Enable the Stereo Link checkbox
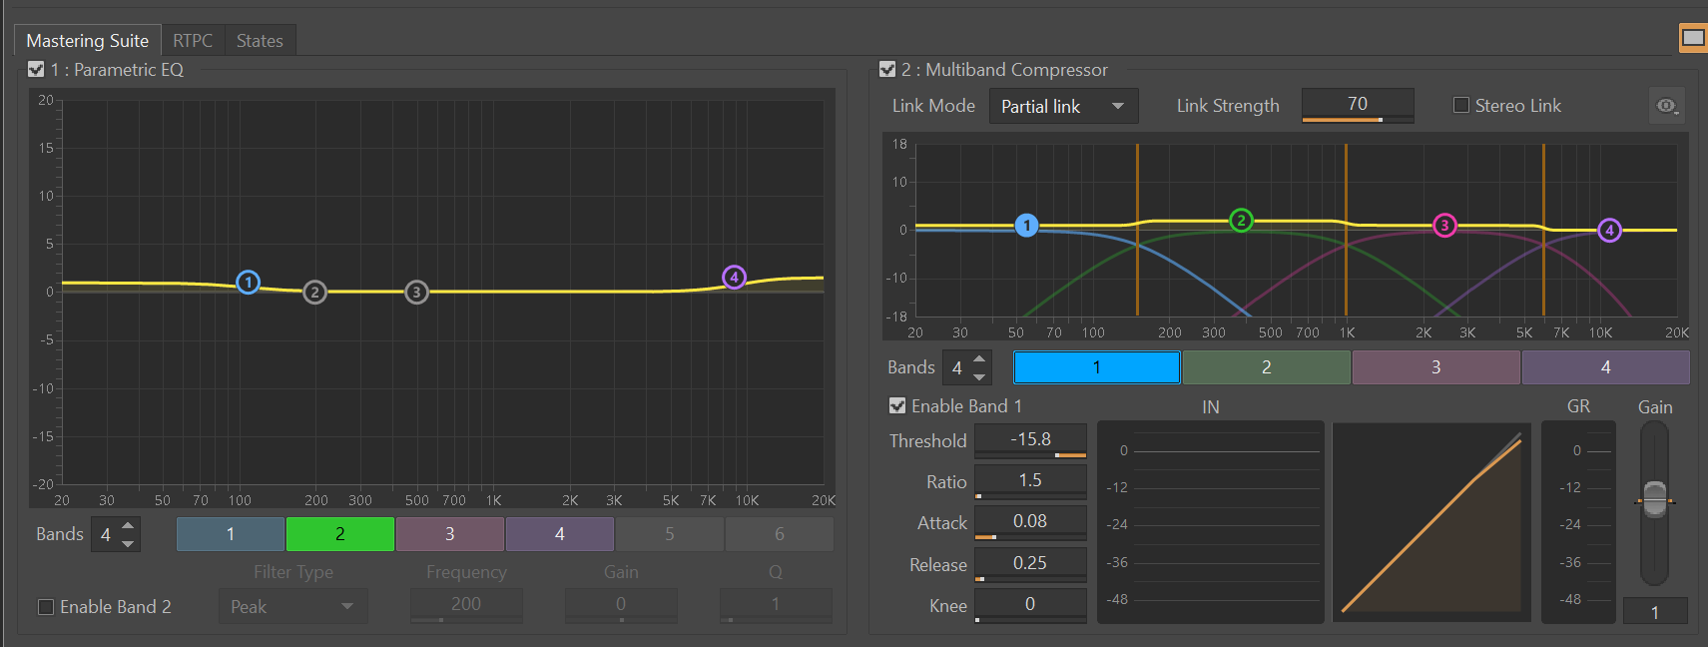The image size is (1708, 647). 1461,106
